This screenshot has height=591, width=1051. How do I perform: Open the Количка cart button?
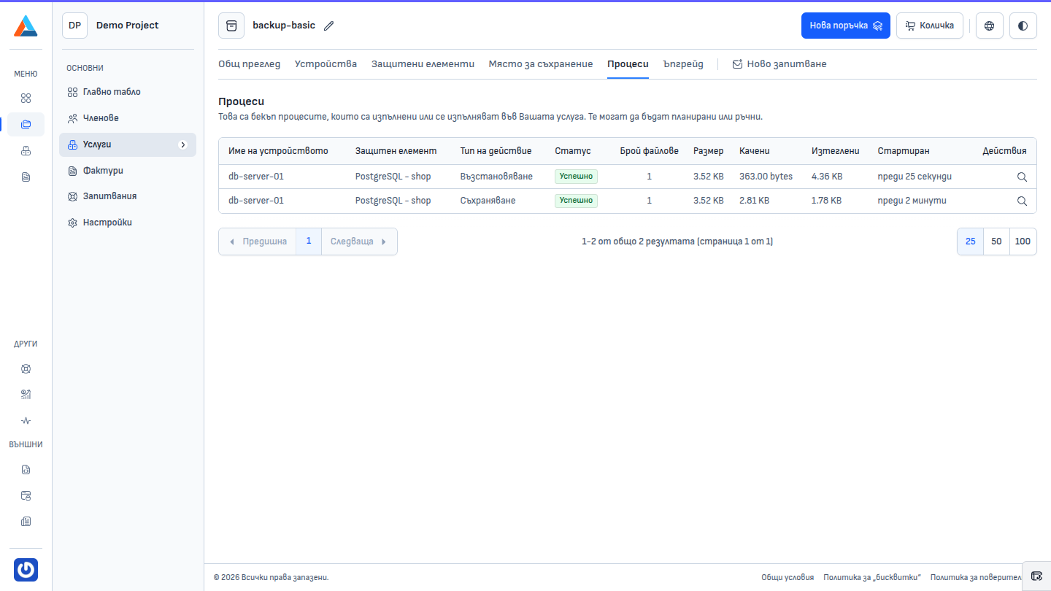pos(930,26)
